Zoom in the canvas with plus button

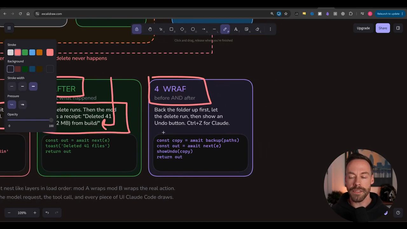pyautogui.click(x=35, y=213)
